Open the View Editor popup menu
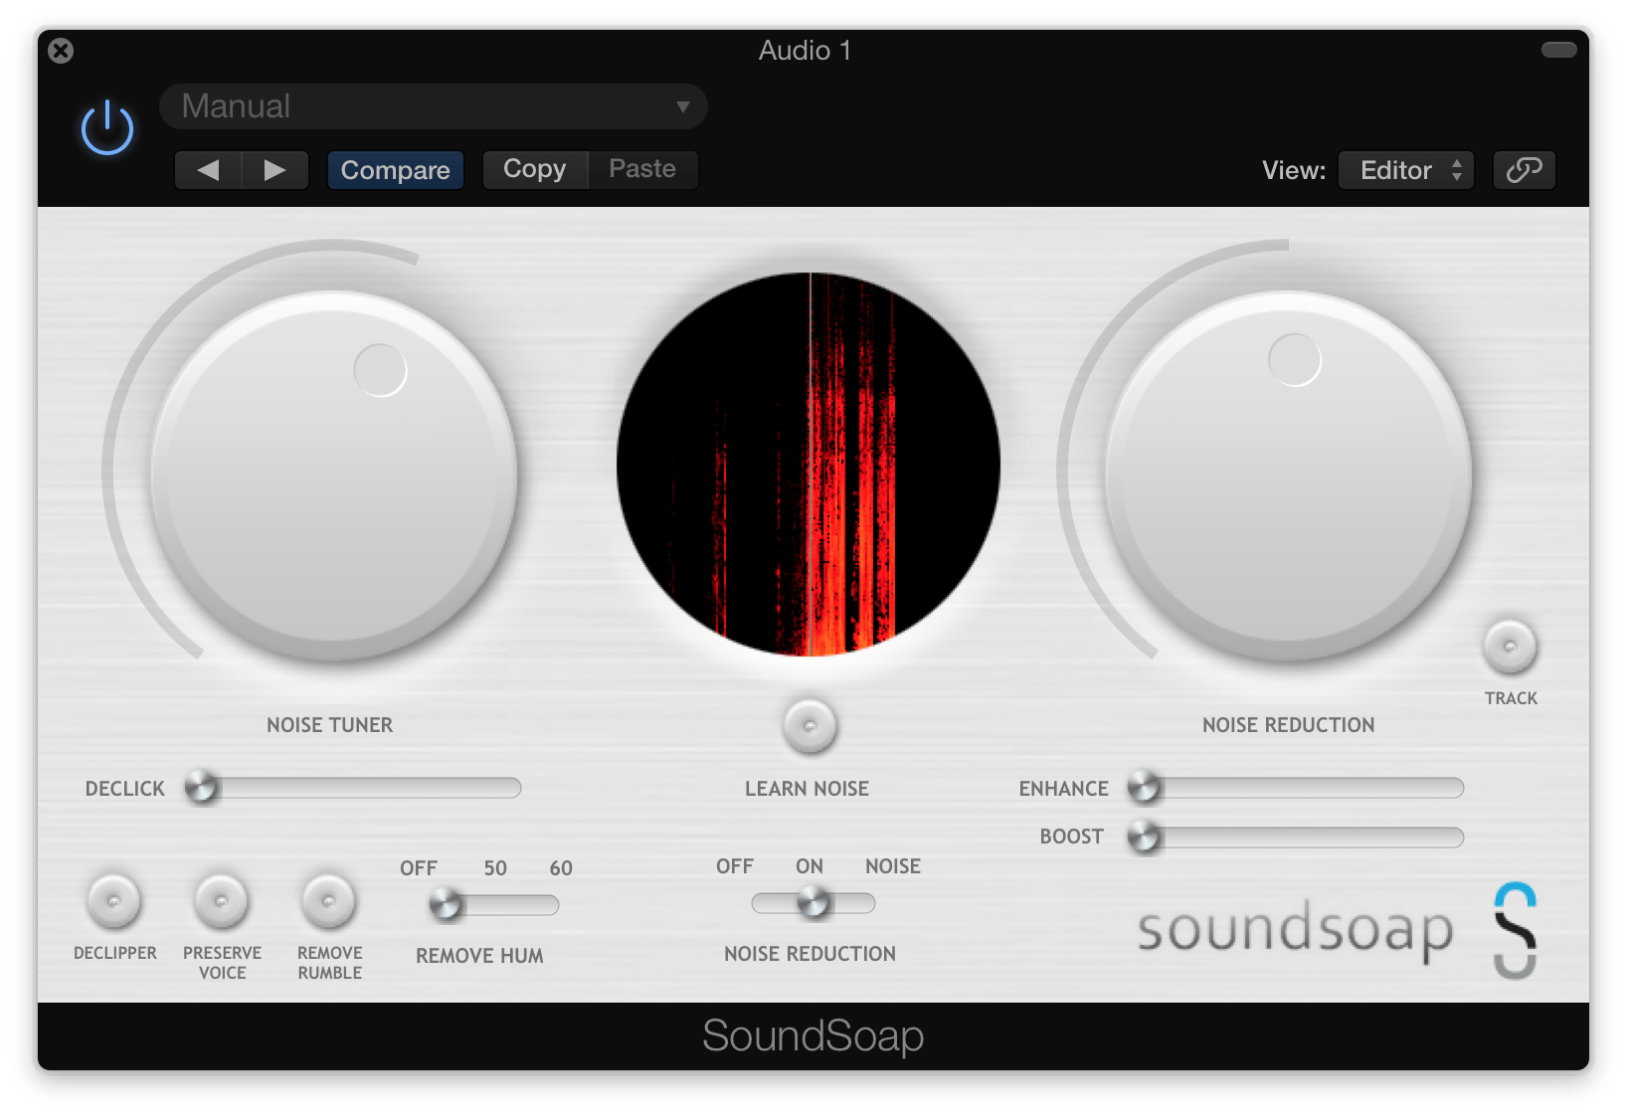Screen dimensions: 1627x1116 pyautogui.click(x=1406, y=170)
